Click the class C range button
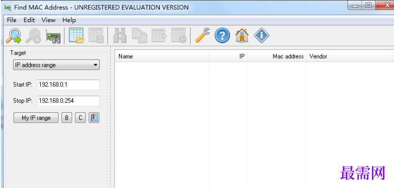Image resolution: width=394 pixels, height=188 pixels. click(81, 117)
